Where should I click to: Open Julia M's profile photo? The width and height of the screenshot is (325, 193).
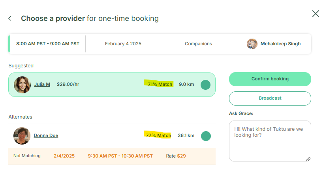[x=22, y=85]
